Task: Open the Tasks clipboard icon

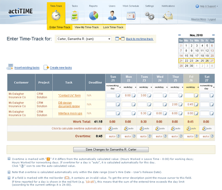Action: (x=75, y=15)
